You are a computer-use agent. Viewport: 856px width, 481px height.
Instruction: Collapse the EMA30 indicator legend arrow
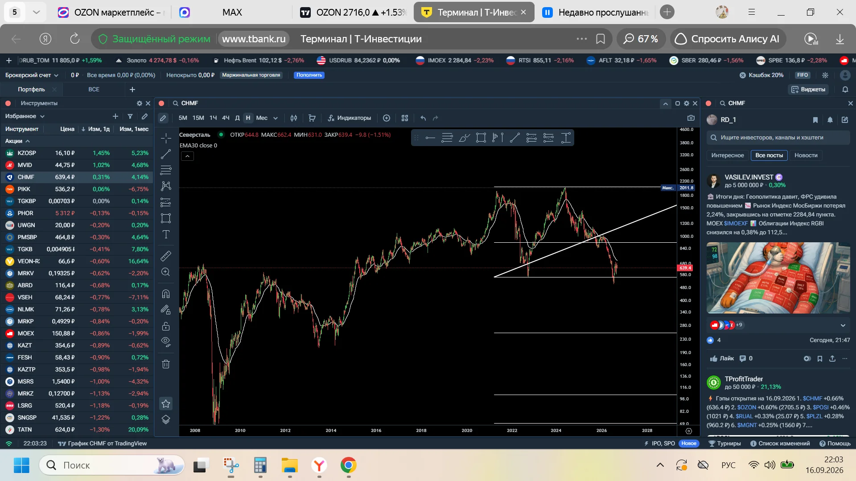pyautogui.click(x=188, y=156)
